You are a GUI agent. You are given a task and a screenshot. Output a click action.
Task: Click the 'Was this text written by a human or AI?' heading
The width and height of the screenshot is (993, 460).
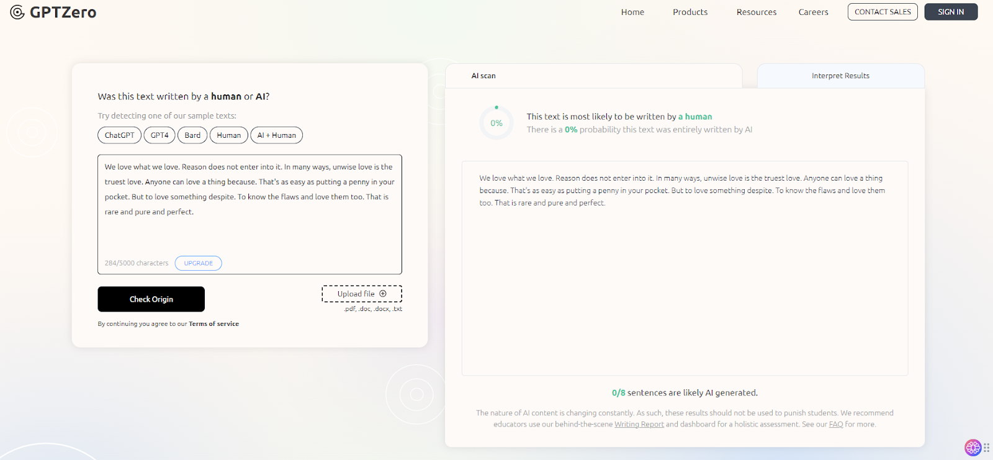point(184,97)
